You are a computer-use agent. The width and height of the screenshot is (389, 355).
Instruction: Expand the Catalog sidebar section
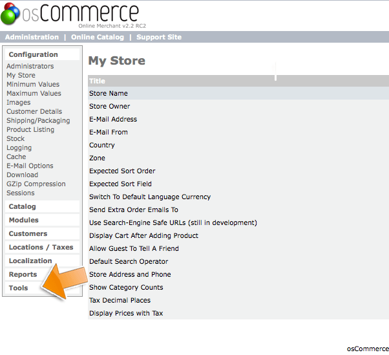(x=23, y=207)
